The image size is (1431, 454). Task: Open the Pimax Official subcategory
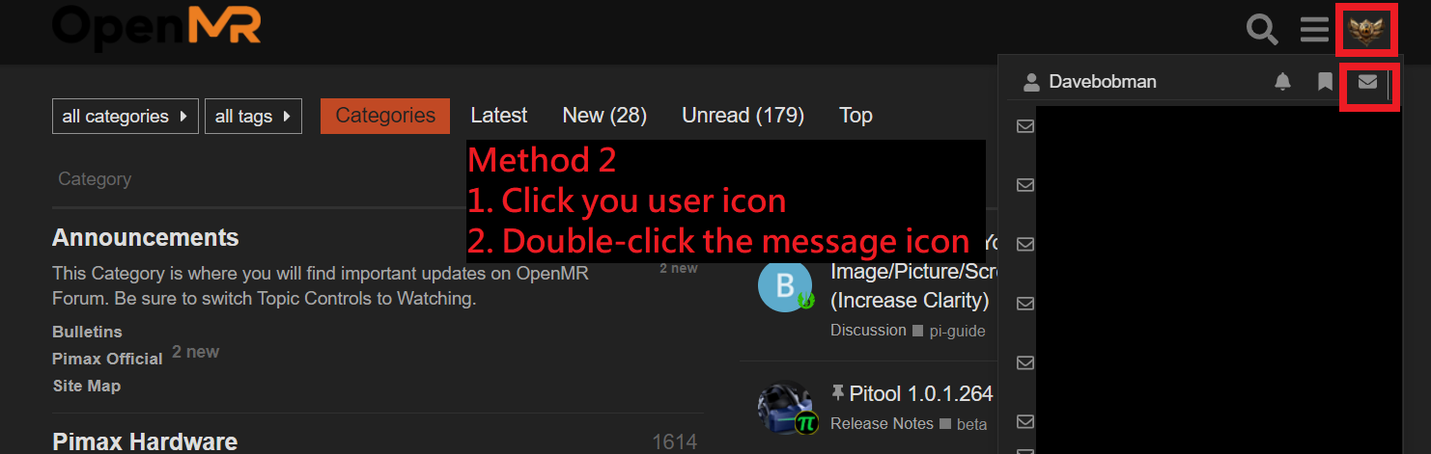click(x=107, y=359)
